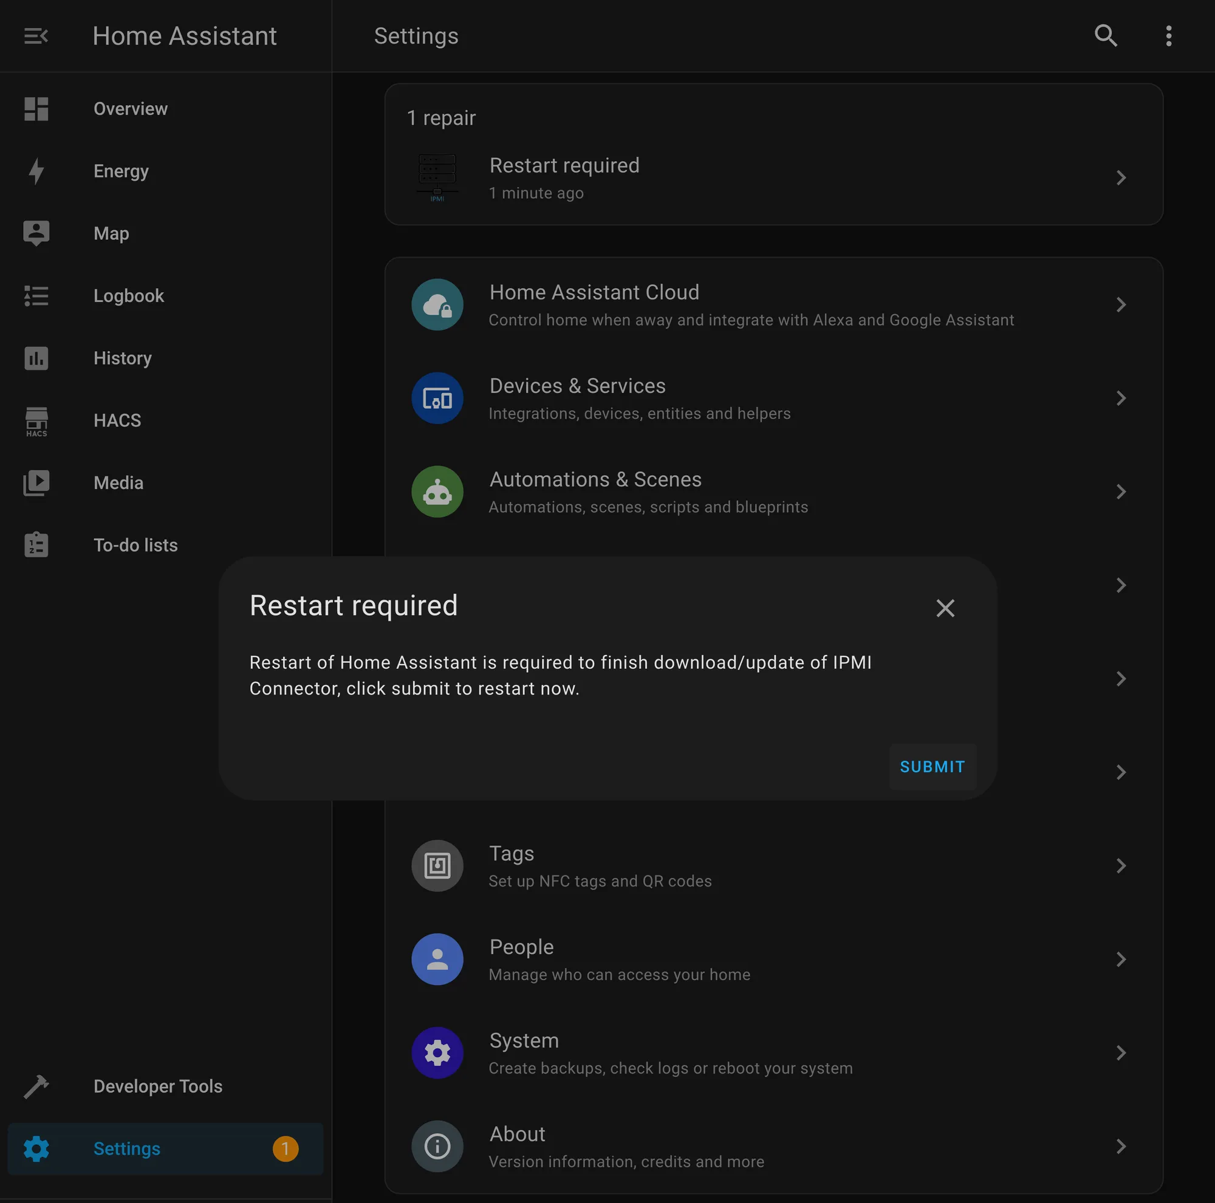The image size is (1215, 1203).
Task: Open Media in the sidebar
Action: point(166,483)
